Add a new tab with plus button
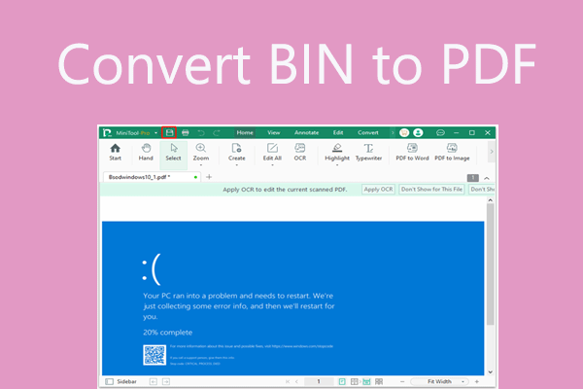583x389 pixels. 209,177
